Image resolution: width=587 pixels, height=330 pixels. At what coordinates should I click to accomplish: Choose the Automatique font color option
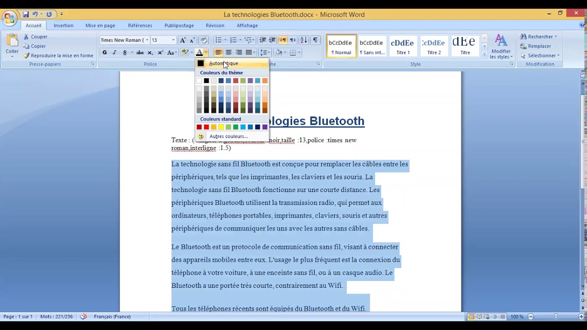pyautogui.click(x=232, y=63)
